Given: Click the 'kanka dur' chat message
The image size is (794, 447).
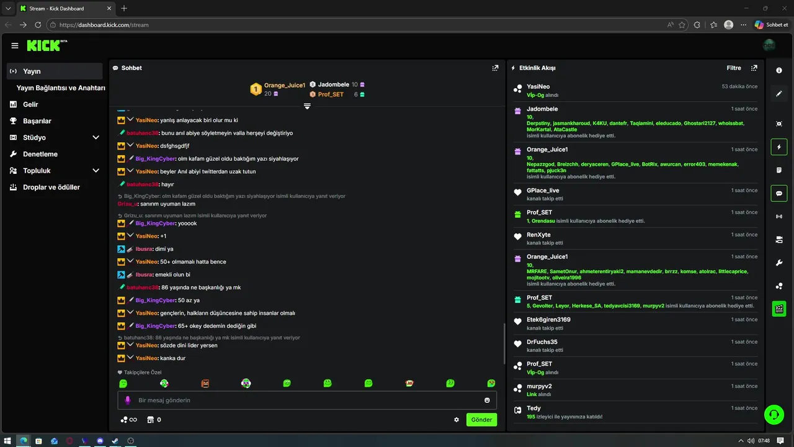Looking at the screenshot, I should pyautogui.click(x=173, y=358).
